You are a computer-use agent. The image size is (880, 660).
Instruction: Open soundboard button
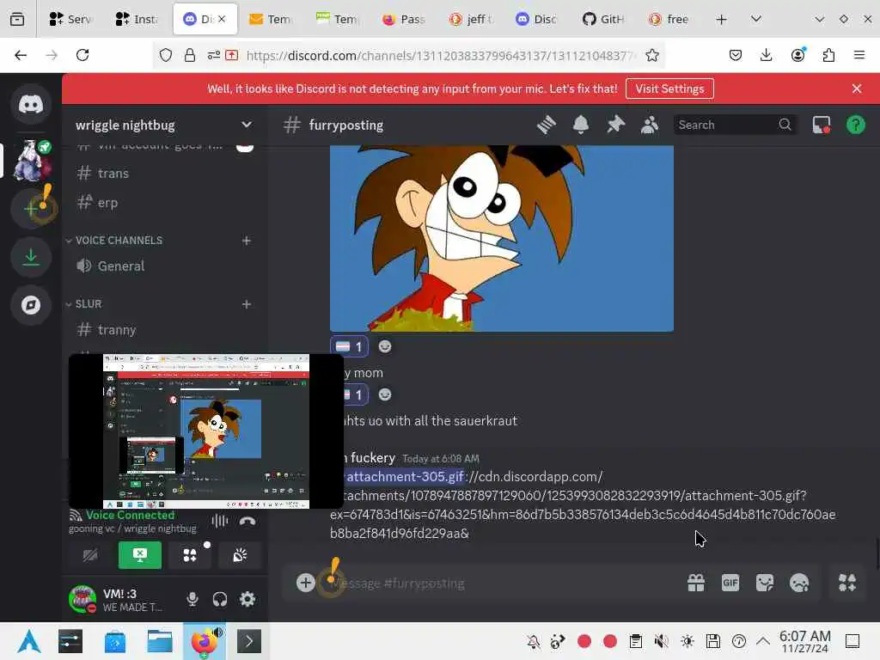[x=240, y=555]
